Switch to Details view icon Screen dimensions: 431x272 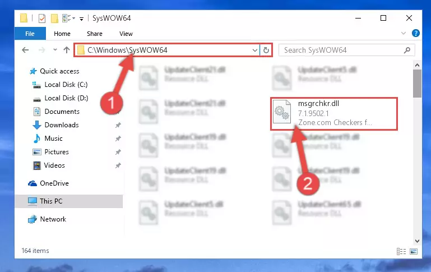click(401, 251)
